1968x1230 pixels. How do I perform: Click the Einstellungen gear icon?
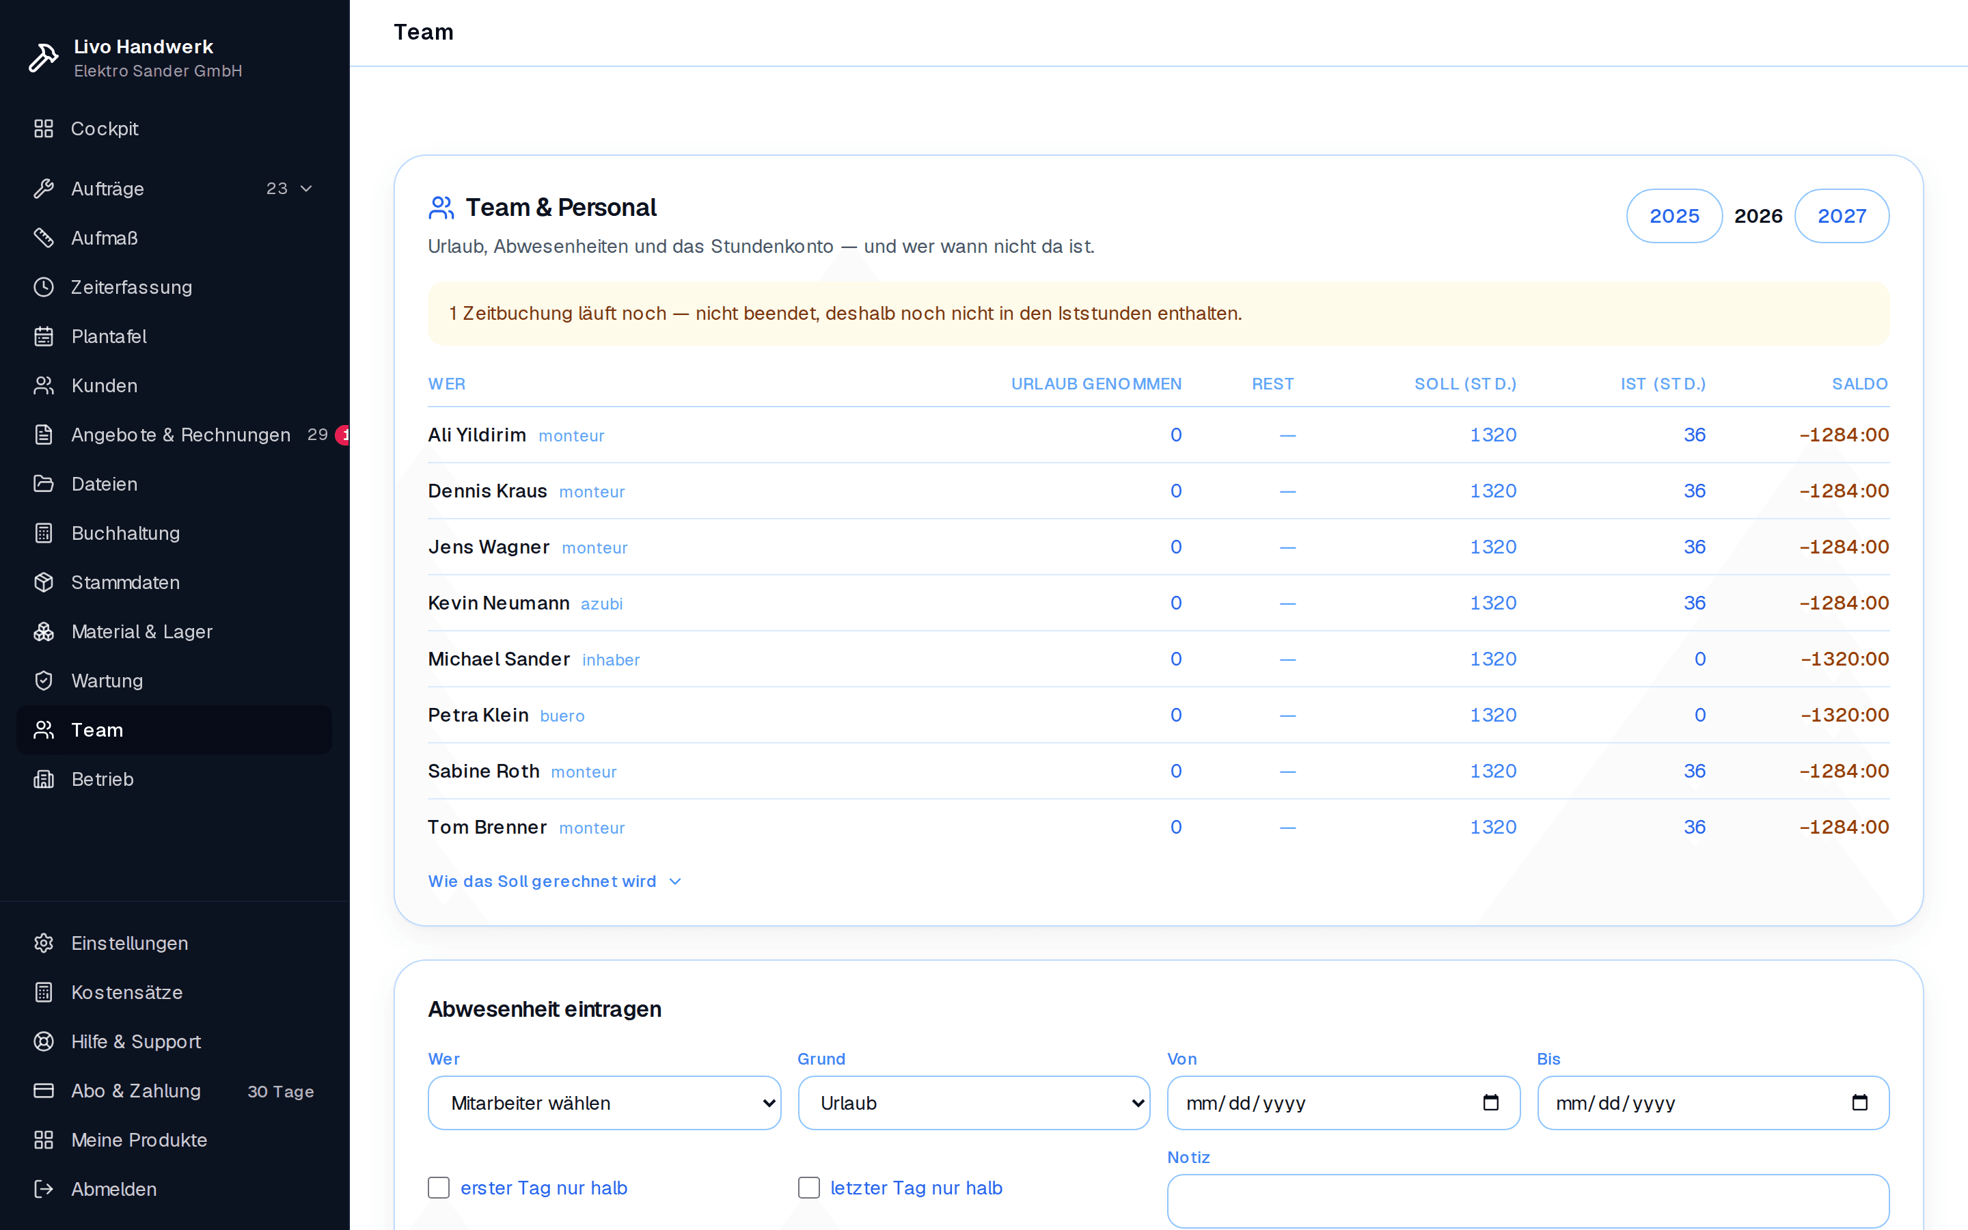[44, 943]
